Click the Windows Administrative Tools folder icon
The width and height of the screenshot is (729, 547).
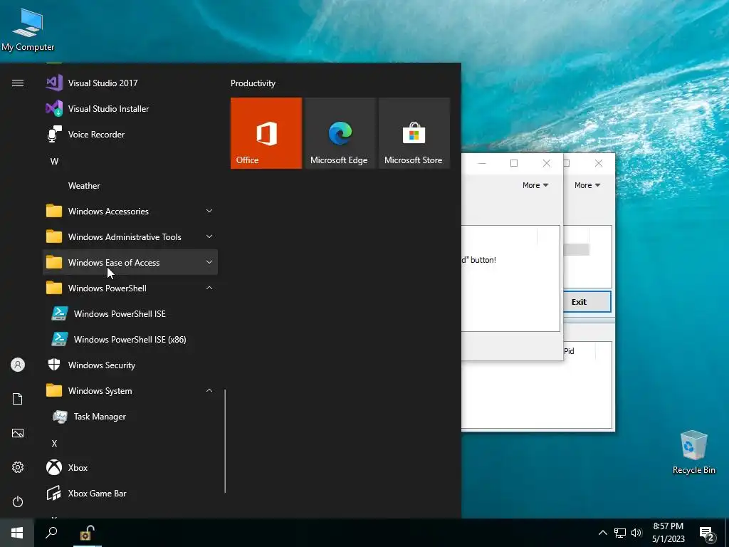point(54,236)
